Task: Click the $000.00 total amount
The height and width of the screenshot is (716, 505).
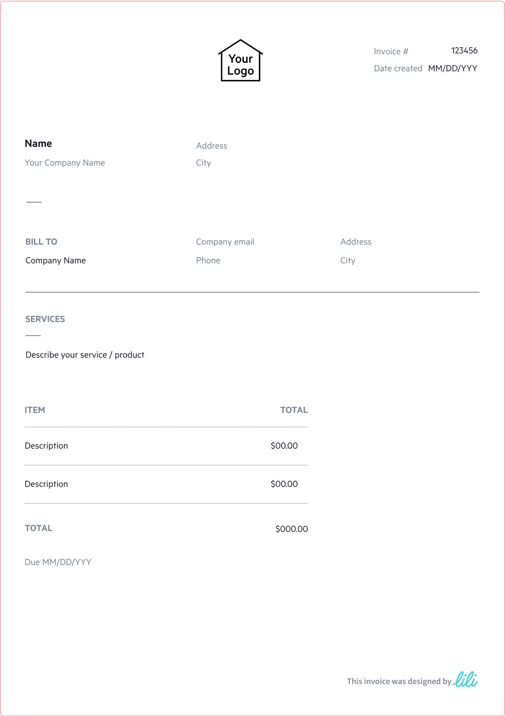Action: coord(292,529)
